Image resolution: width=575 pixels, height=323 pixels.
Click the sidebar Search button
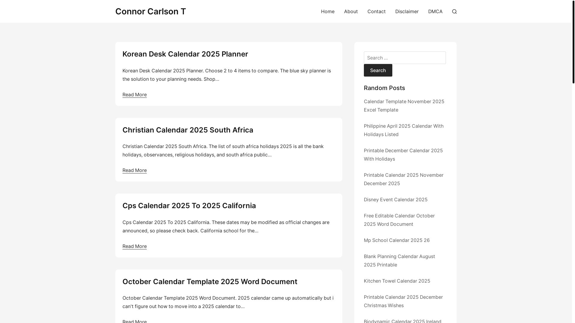[x=378, y=70]
